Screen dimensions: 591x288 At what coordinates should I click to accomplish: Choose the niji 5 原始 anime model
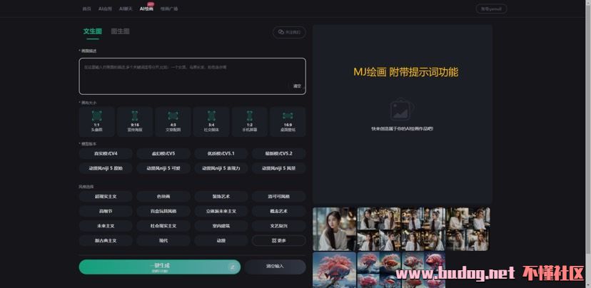(106, 168)
